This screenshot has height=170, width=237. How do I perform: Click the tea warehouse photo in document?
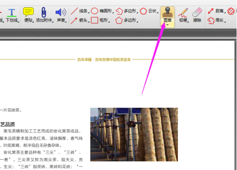134,135
